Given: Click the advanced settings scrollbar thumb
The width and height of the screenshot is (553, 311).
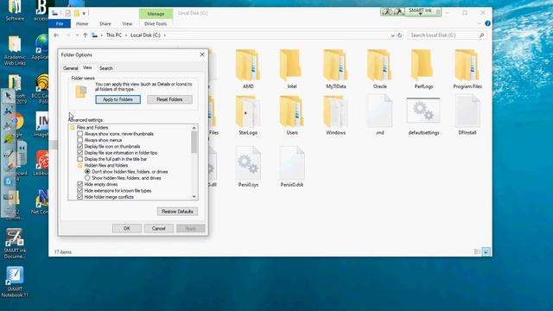Looking at the screenshot, I should tap(194, 143).
